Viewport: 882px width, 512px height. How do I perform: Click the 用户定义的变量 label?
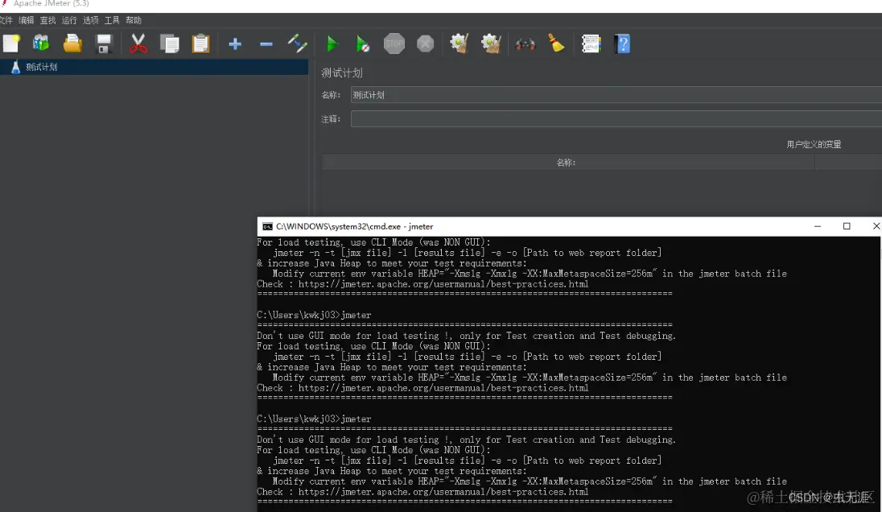(x=814, y=145)
